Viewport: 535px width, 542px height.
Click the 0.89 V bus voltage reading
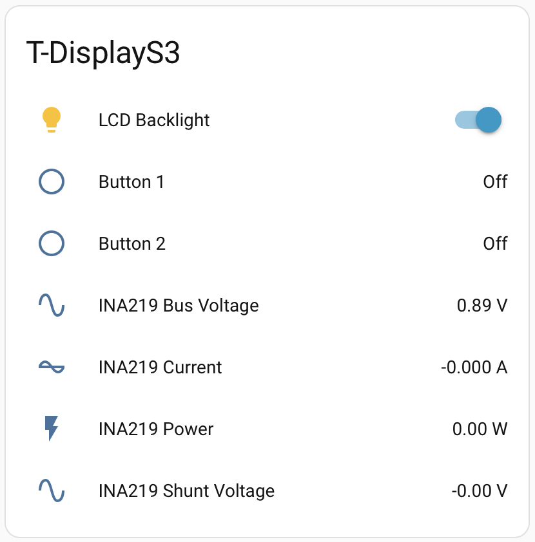481,305
